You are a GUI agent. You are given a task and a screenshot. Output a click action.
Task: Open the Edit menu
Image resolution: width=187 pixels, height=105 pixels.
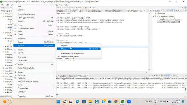(x=7, y=5)
